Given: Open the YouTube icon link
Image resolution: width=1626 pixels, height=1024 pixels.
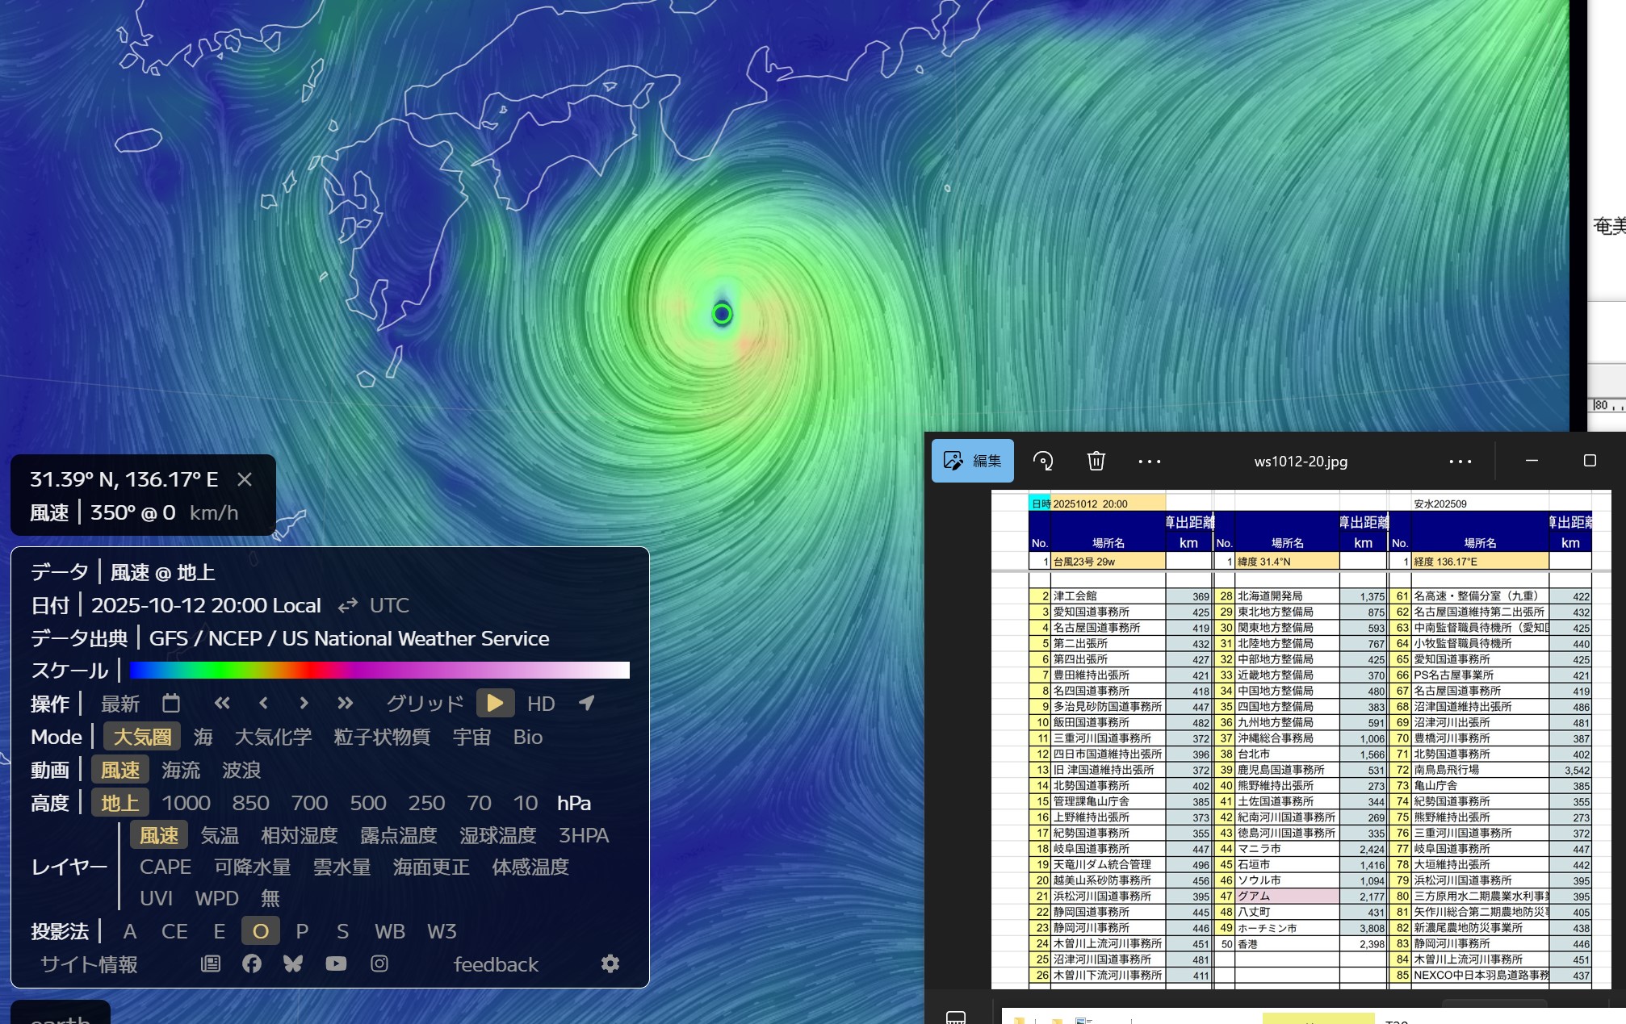Looking at the screenshot, I should tap(336, 963).
